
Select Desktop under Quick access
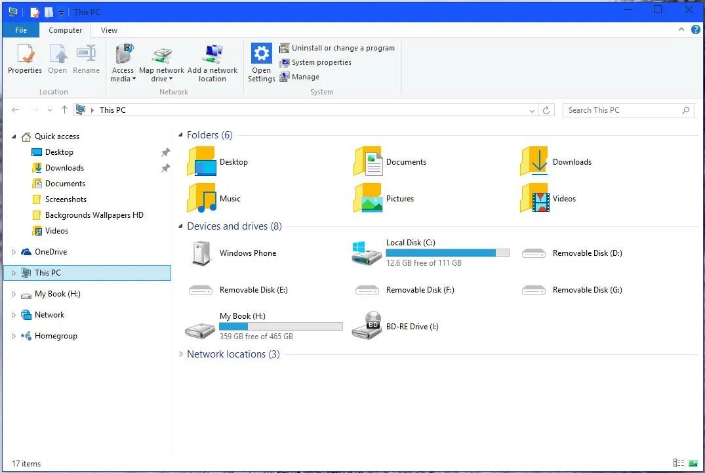click(x=59, y=152)
